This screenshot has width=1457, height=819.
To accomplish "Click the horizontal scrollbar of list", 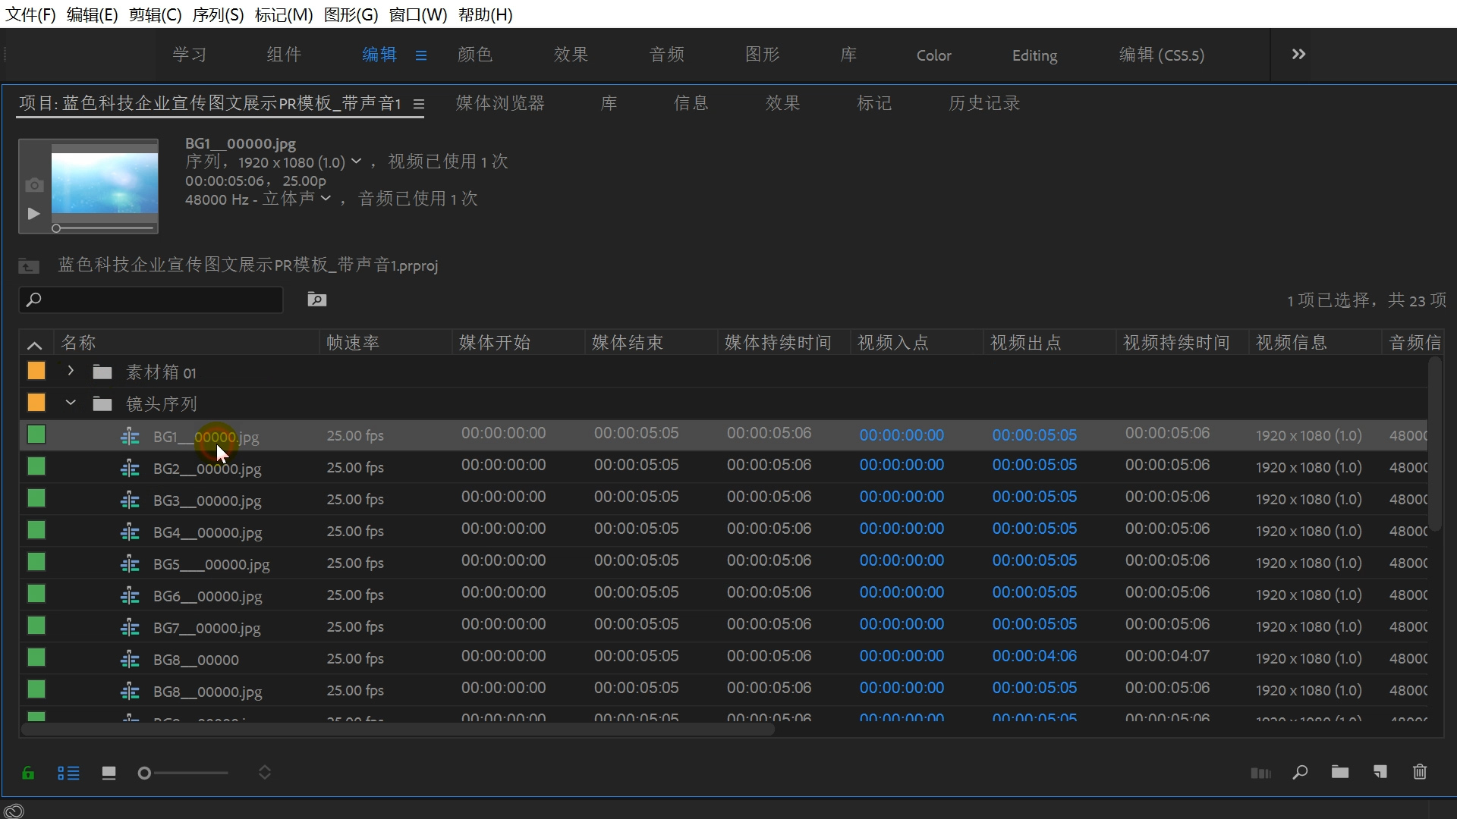I will tap(398, 730).
